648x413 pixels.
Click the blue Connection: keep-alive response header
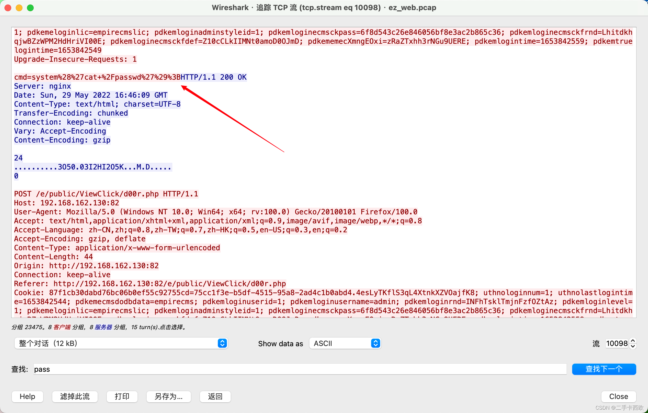[x=62, y=122]
